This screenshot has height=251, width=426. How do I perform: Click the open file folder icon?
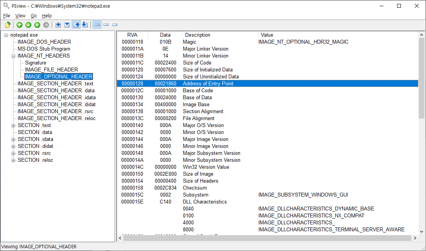click(8, 25)
